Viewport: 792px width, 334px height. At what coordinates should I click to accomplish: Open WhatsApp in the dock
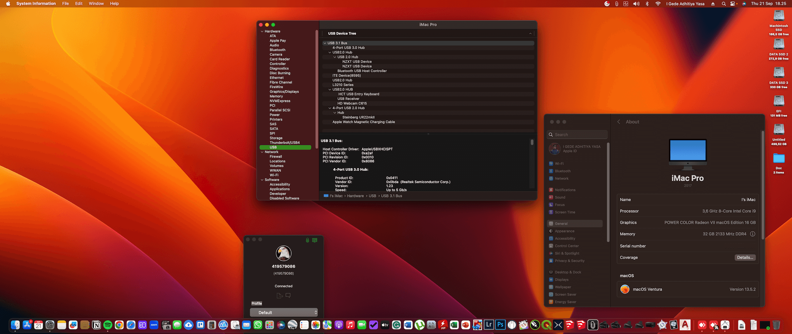click(258, 325)
